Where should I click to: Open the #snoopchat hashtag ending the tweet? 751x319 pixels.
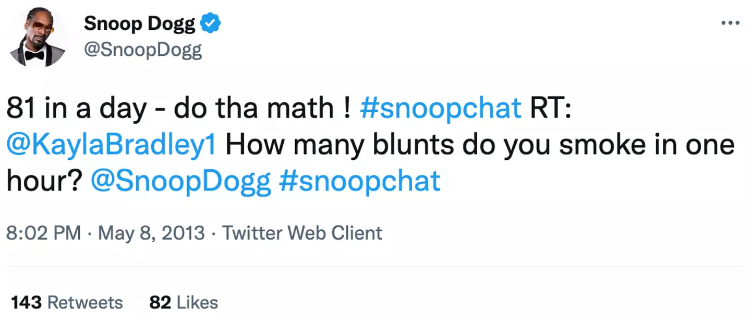(360, 181)
